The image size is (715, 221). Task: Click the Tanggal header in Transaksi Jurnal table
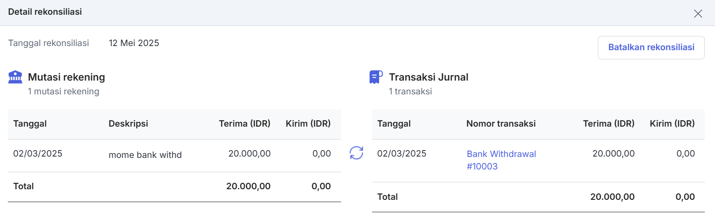click(394, 123)
